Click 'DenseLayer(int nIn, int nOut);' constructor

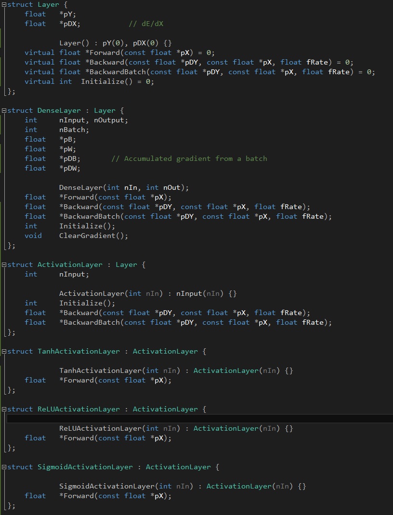124,187
